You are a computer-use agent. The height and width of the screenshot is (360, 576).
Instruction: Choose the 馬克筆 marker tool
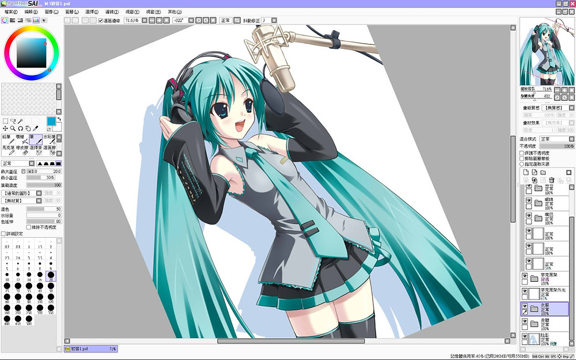pos(8,150)
